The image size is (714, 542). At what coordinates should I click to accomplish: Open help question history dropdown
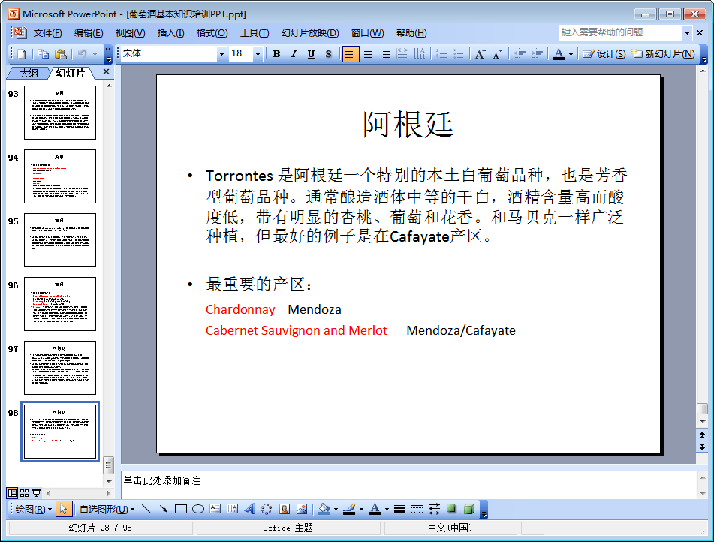coord(687,32)
